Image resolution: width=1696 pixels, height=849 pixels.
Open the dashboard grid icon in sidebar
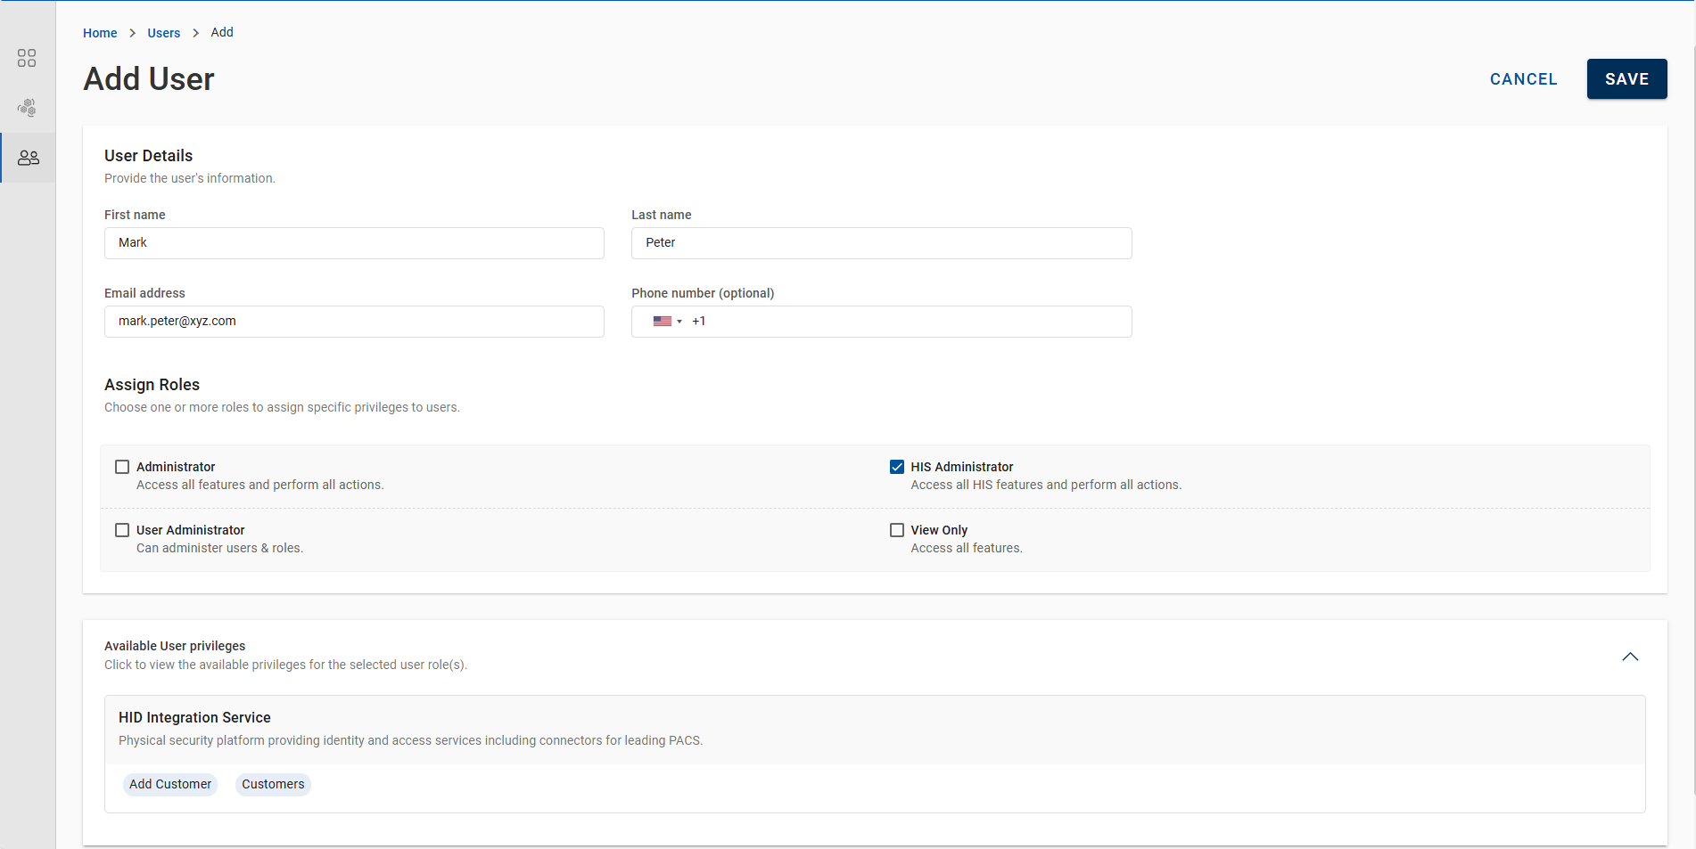point(27,58)
